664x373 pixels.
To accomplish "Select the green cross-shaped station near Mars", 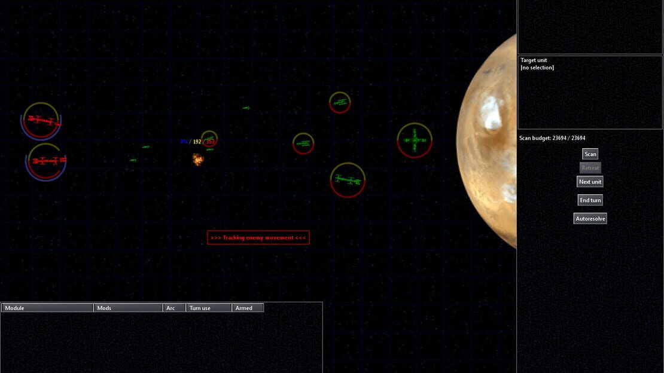I will coord(415,140).
